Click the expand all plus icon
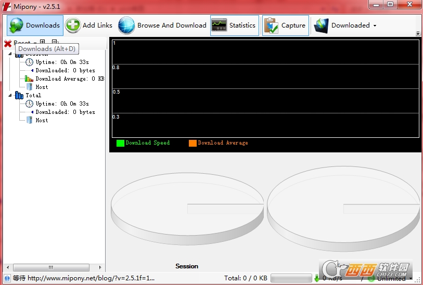Image resolution: width=423 pixels, height=285 pixels. click(x=42, y=42)
